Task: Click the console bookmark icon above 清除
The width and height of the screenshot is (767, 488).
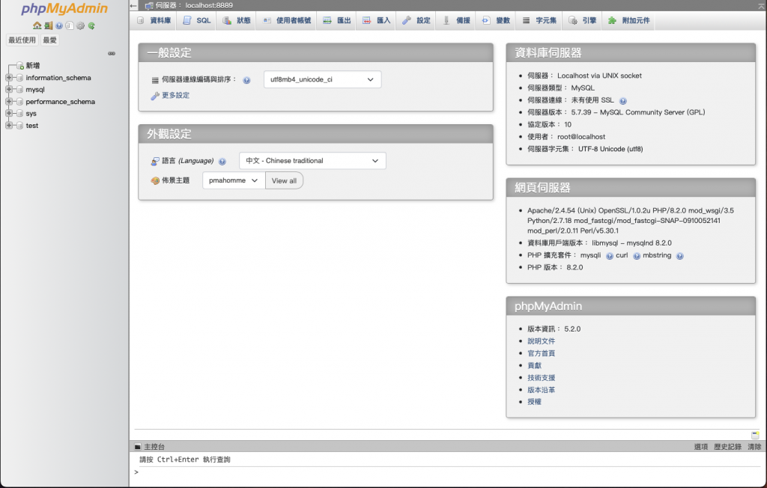Action: pyautogui.click(x=755, y=435)
